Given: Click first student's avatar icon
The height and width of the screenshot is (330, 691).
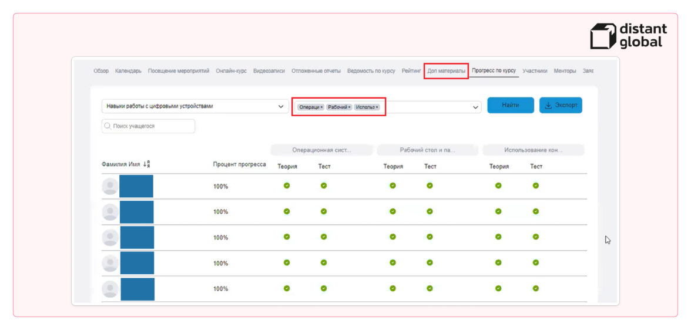Looking at the screenshot, I should 110,186.
